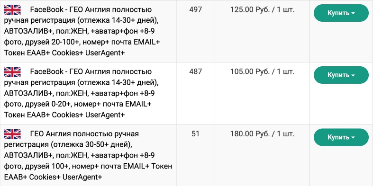Click the word FaceBook in the second listing
373x186 pixels.
[47, 72]
